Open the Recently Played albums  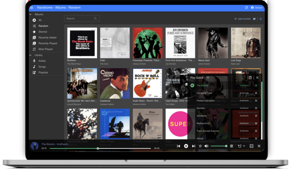click(x=48, y=43)
